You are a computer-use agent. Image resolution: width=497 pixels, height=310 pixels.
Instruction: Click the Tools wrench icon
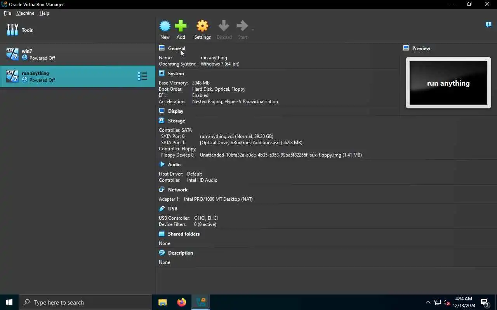(12, 30)
